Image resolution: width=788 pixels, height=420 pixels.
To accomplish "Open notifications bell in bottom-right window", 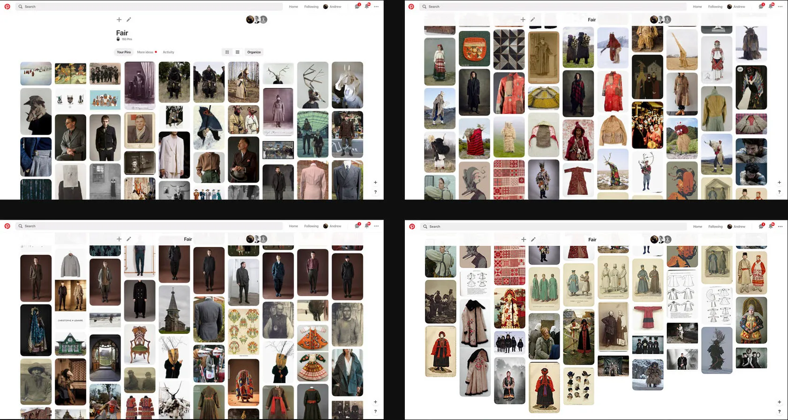I will (771, 226).
